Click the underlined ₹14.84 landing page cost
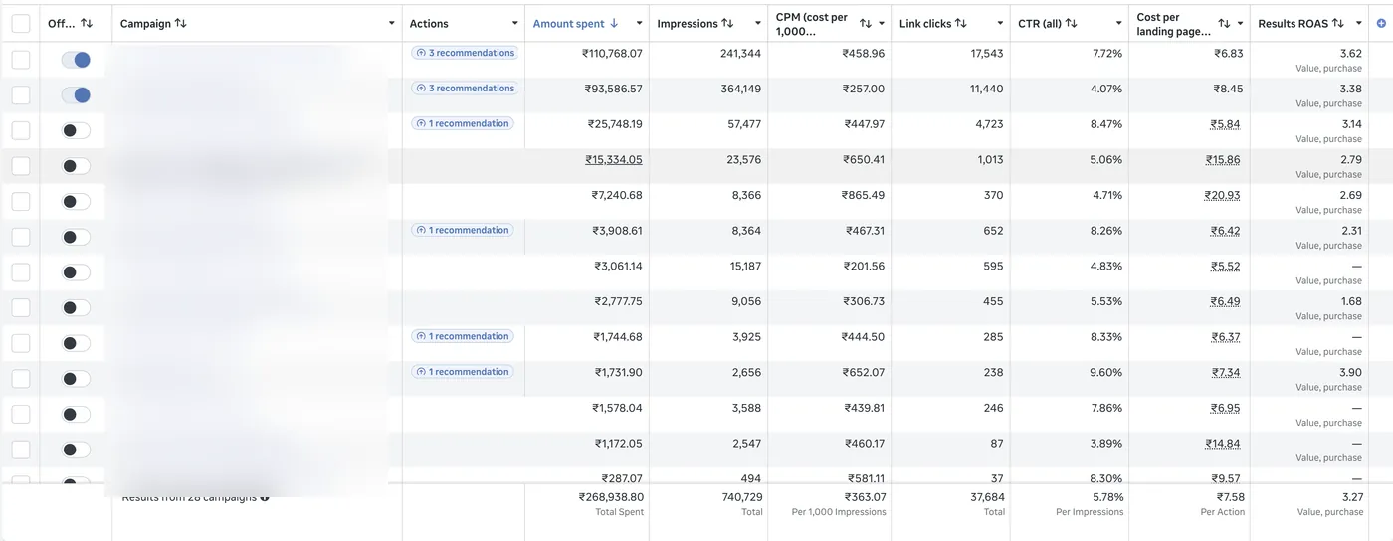1393x541 pixels. [1224, 444]
